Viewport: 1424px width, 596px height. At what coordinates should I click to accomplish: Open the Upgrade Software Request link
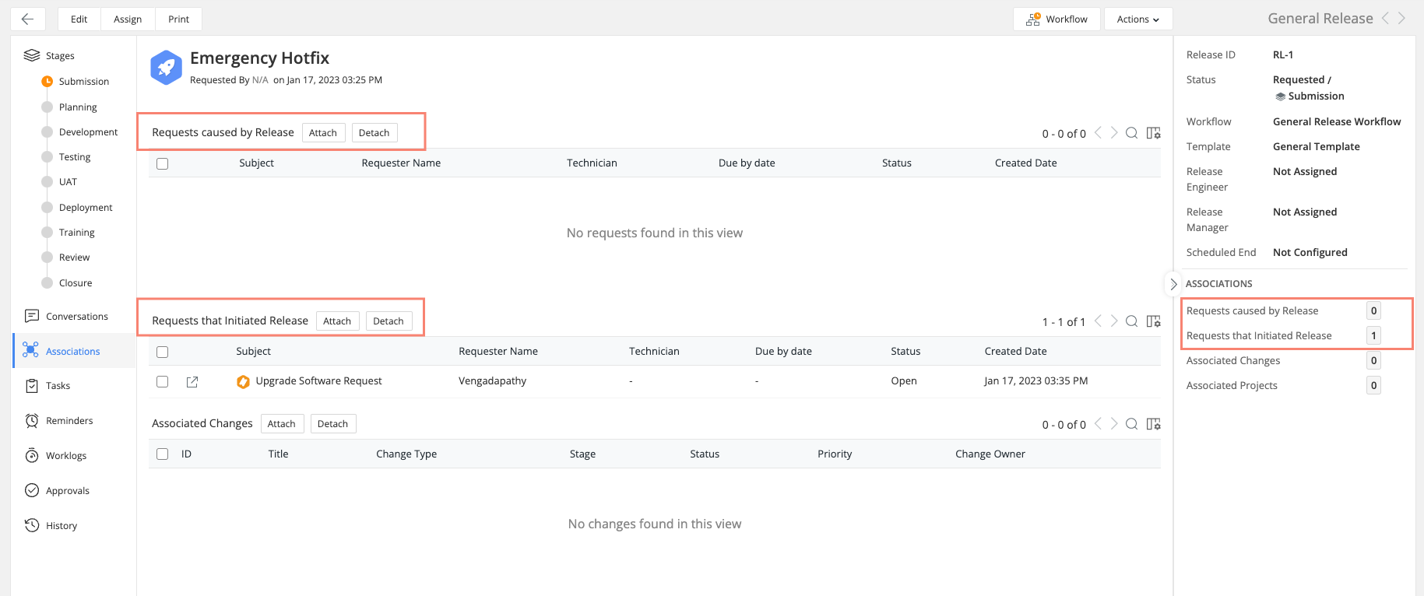tap(318, 381)
